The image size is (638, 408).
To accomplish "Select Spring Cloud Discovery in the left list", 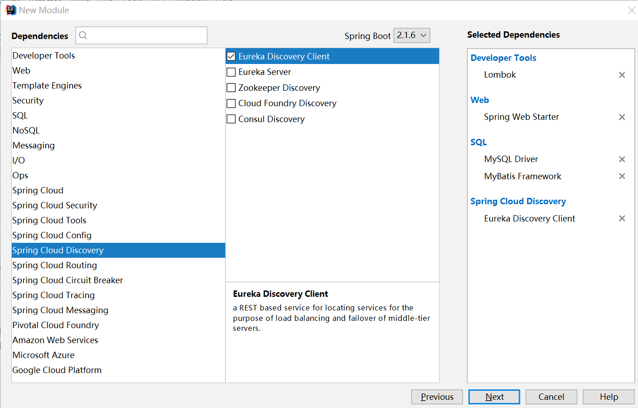I will coord(119,250).
